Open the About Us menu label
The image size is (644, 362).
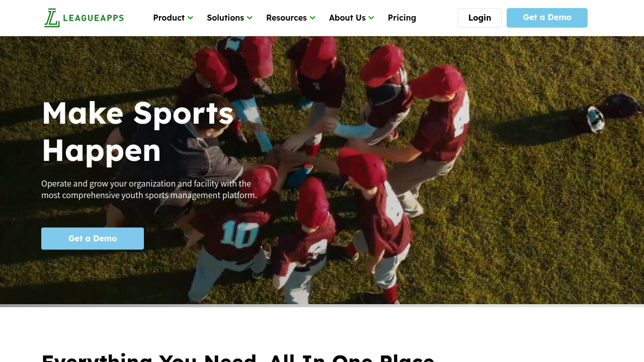click(x=347, y=18)
